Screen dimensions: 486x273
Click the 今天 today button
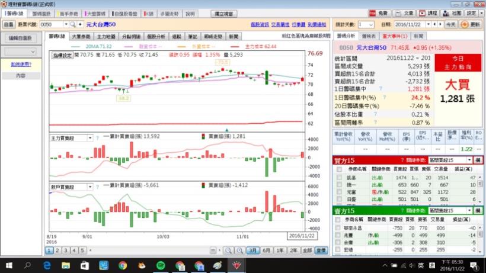tap(450, 24)
